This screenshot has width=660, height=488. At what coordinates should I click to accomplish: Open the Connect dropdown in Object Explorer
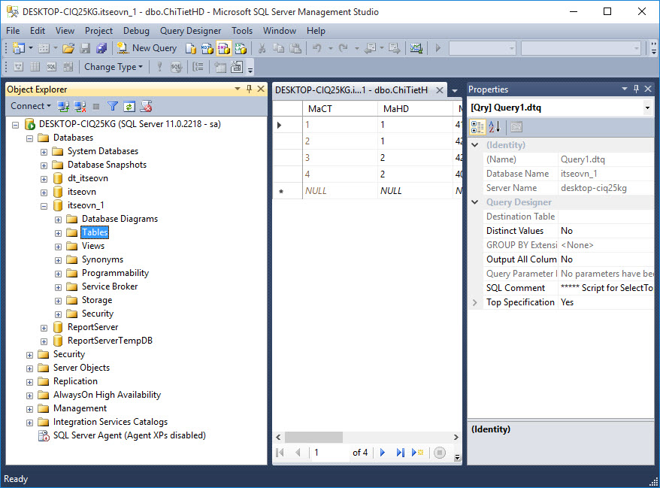[31, 106]
